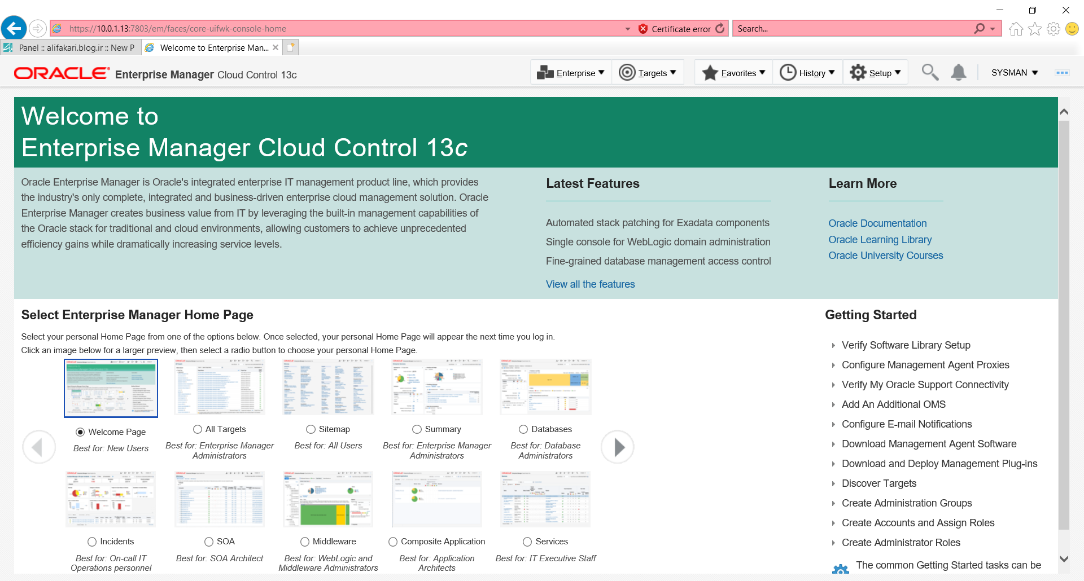The width and height of the screenshot is (1084, 581).
Task: Open browser Tools gear icon
Action: tap(1053, 29)
